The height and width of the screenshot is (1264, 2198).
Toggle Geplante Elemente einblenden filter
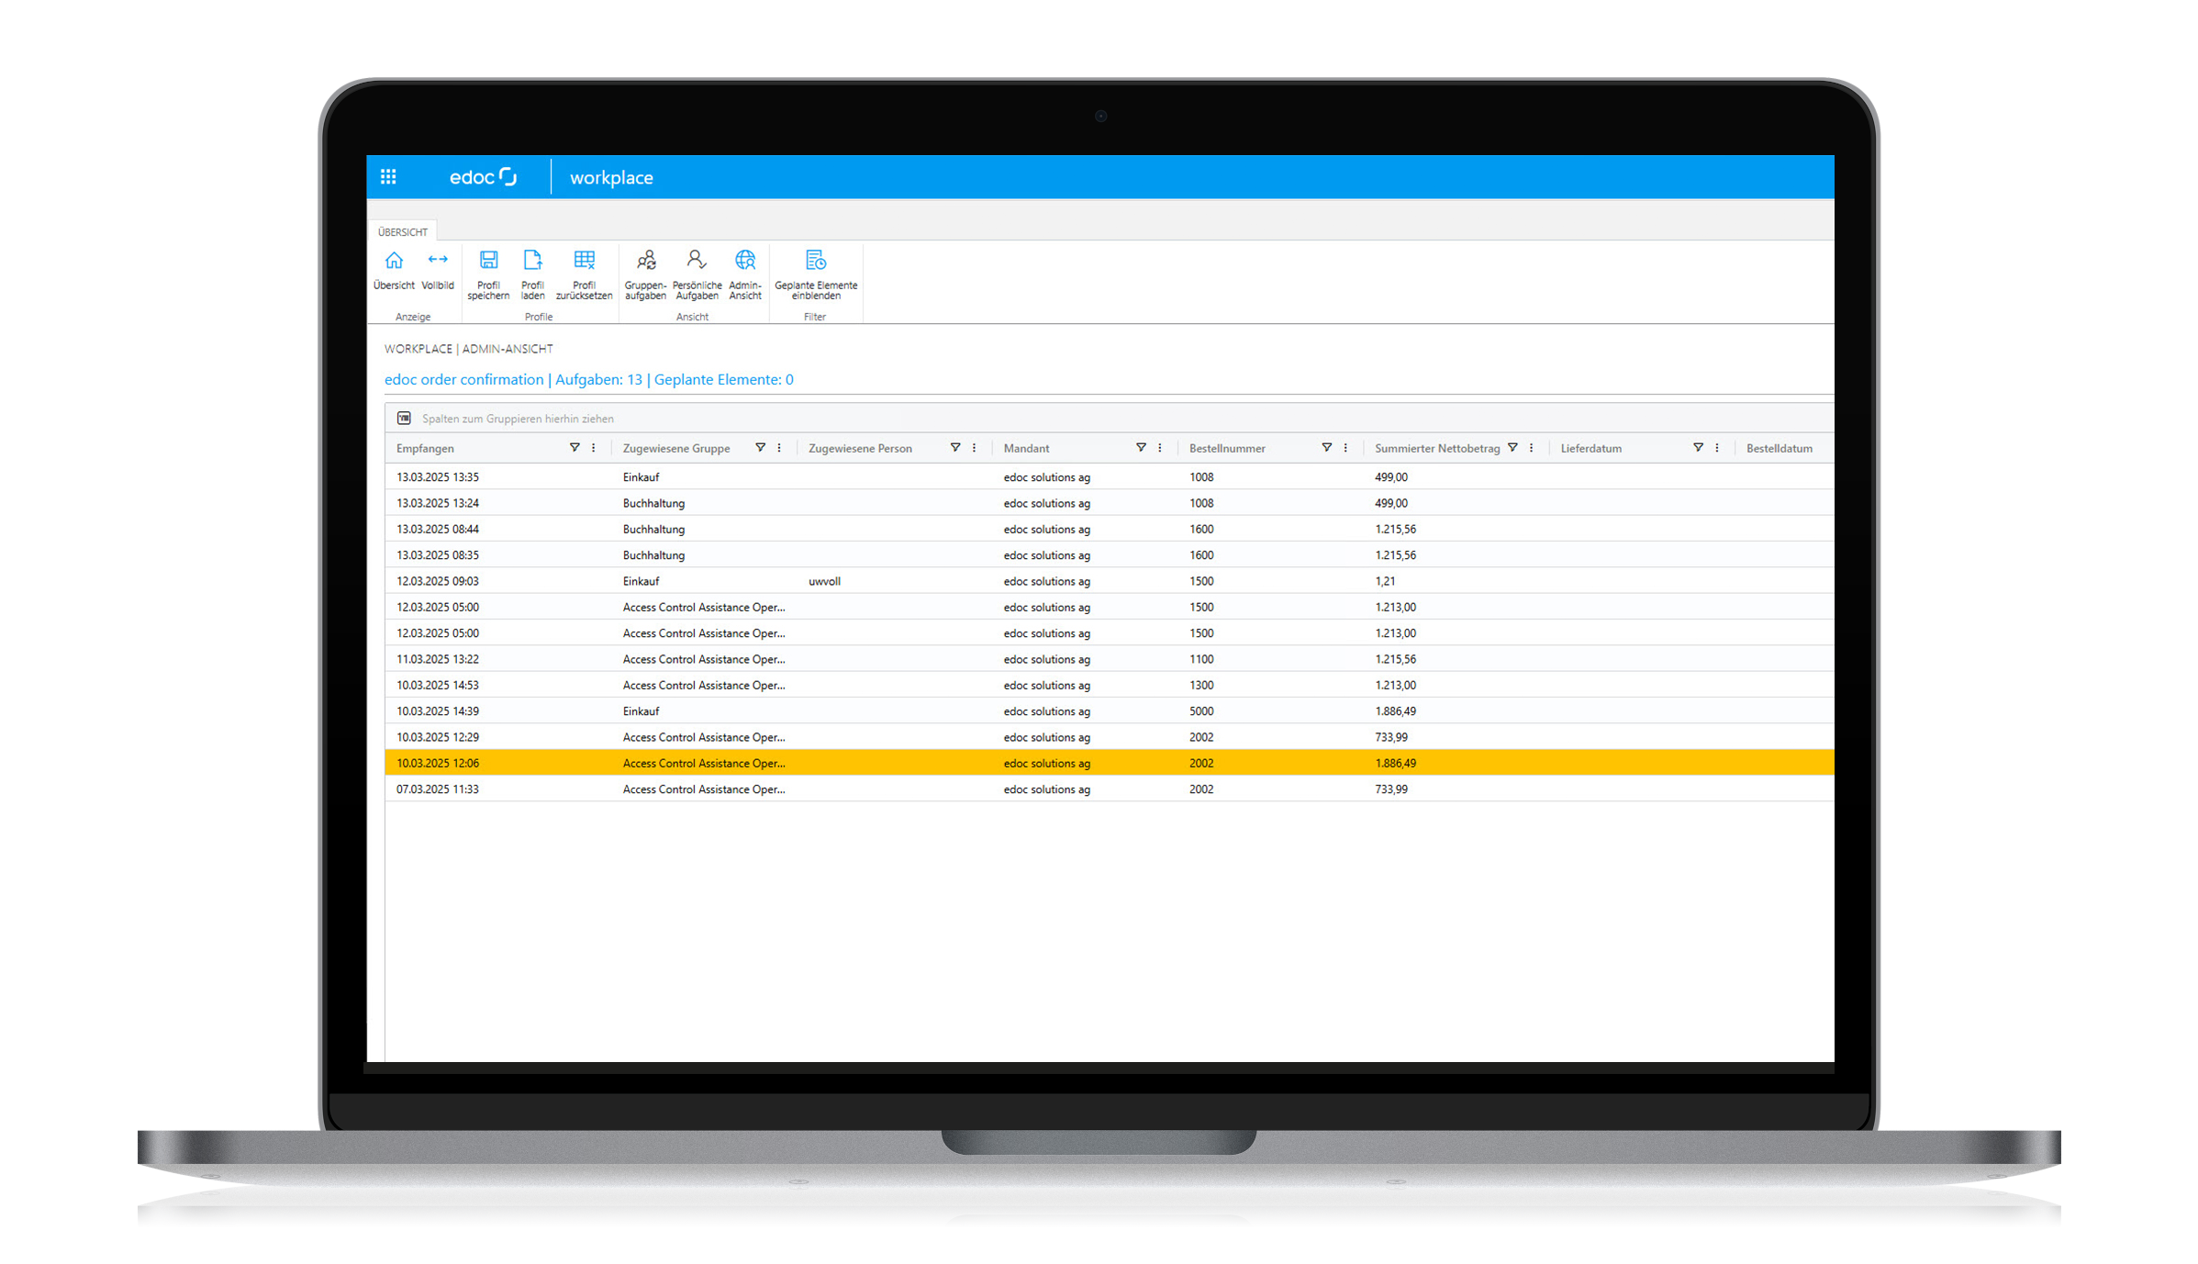click(815, 271)
